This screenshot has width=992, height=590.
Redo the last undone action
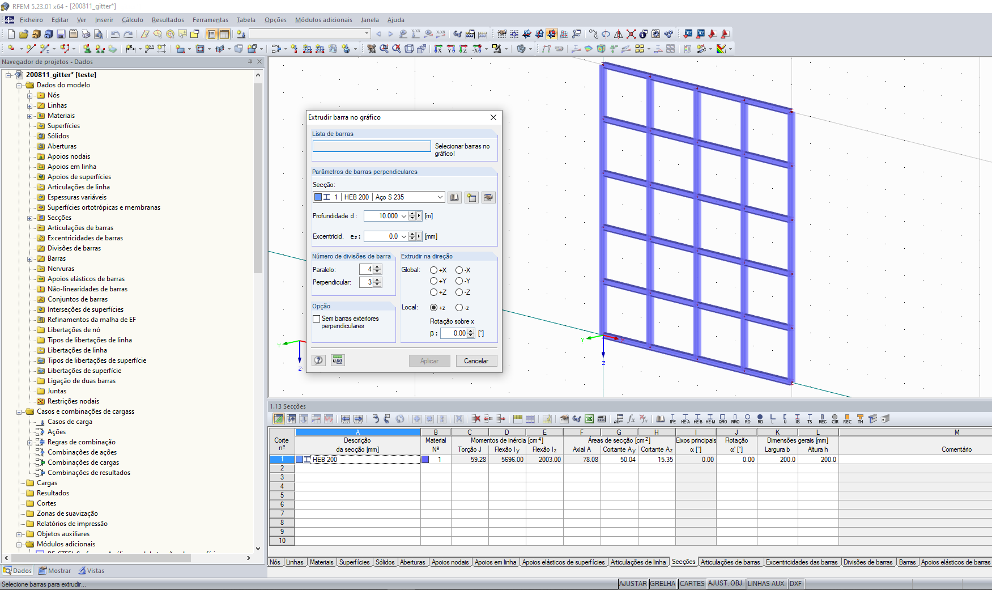[128, 34]
